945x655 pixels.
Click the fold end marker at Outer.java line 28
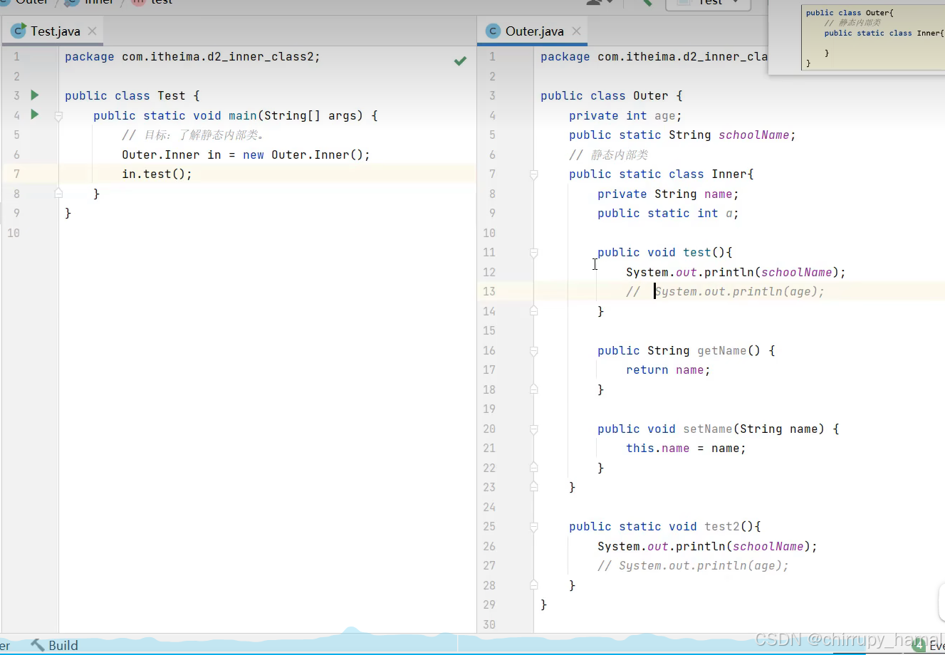(x=533, y=585)
